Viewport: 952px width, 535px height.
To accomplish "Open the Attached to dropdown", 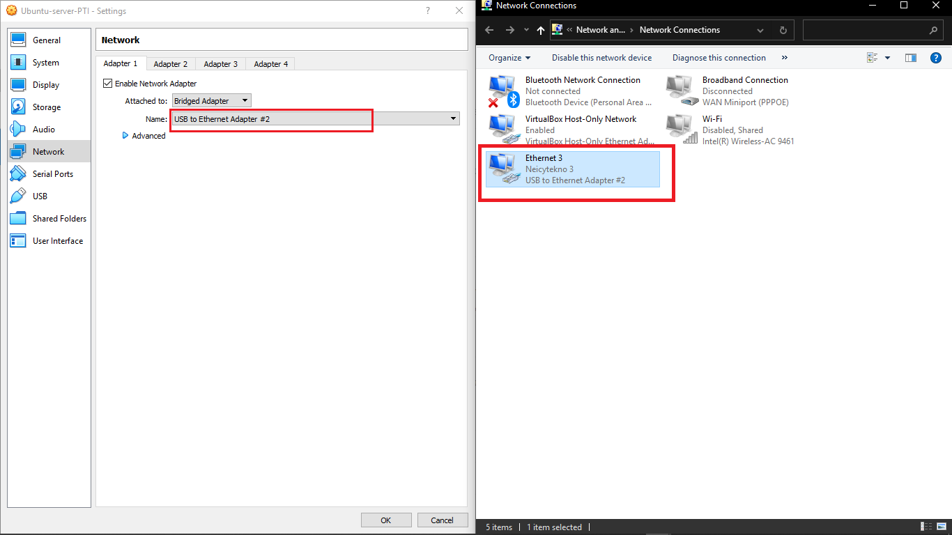I will click(x=211, y=101).
